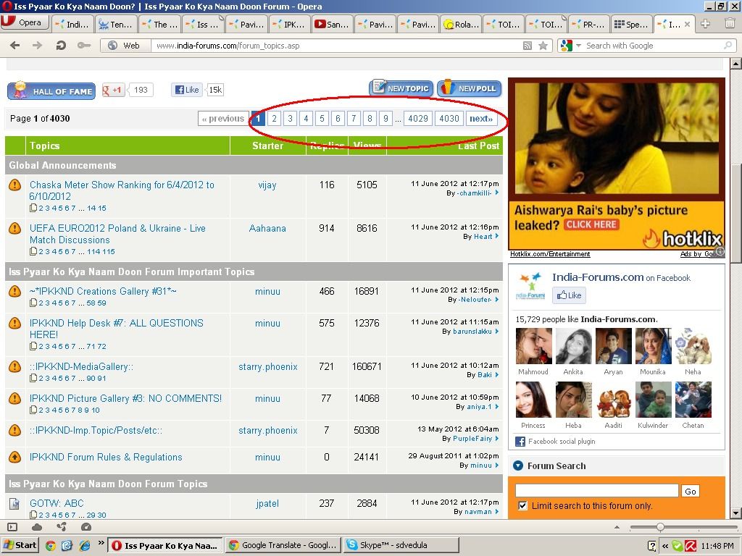Go to page 5 of topics
Viewport: 742px width, 556px height.
pyautogui.click(x=322, y=118)
